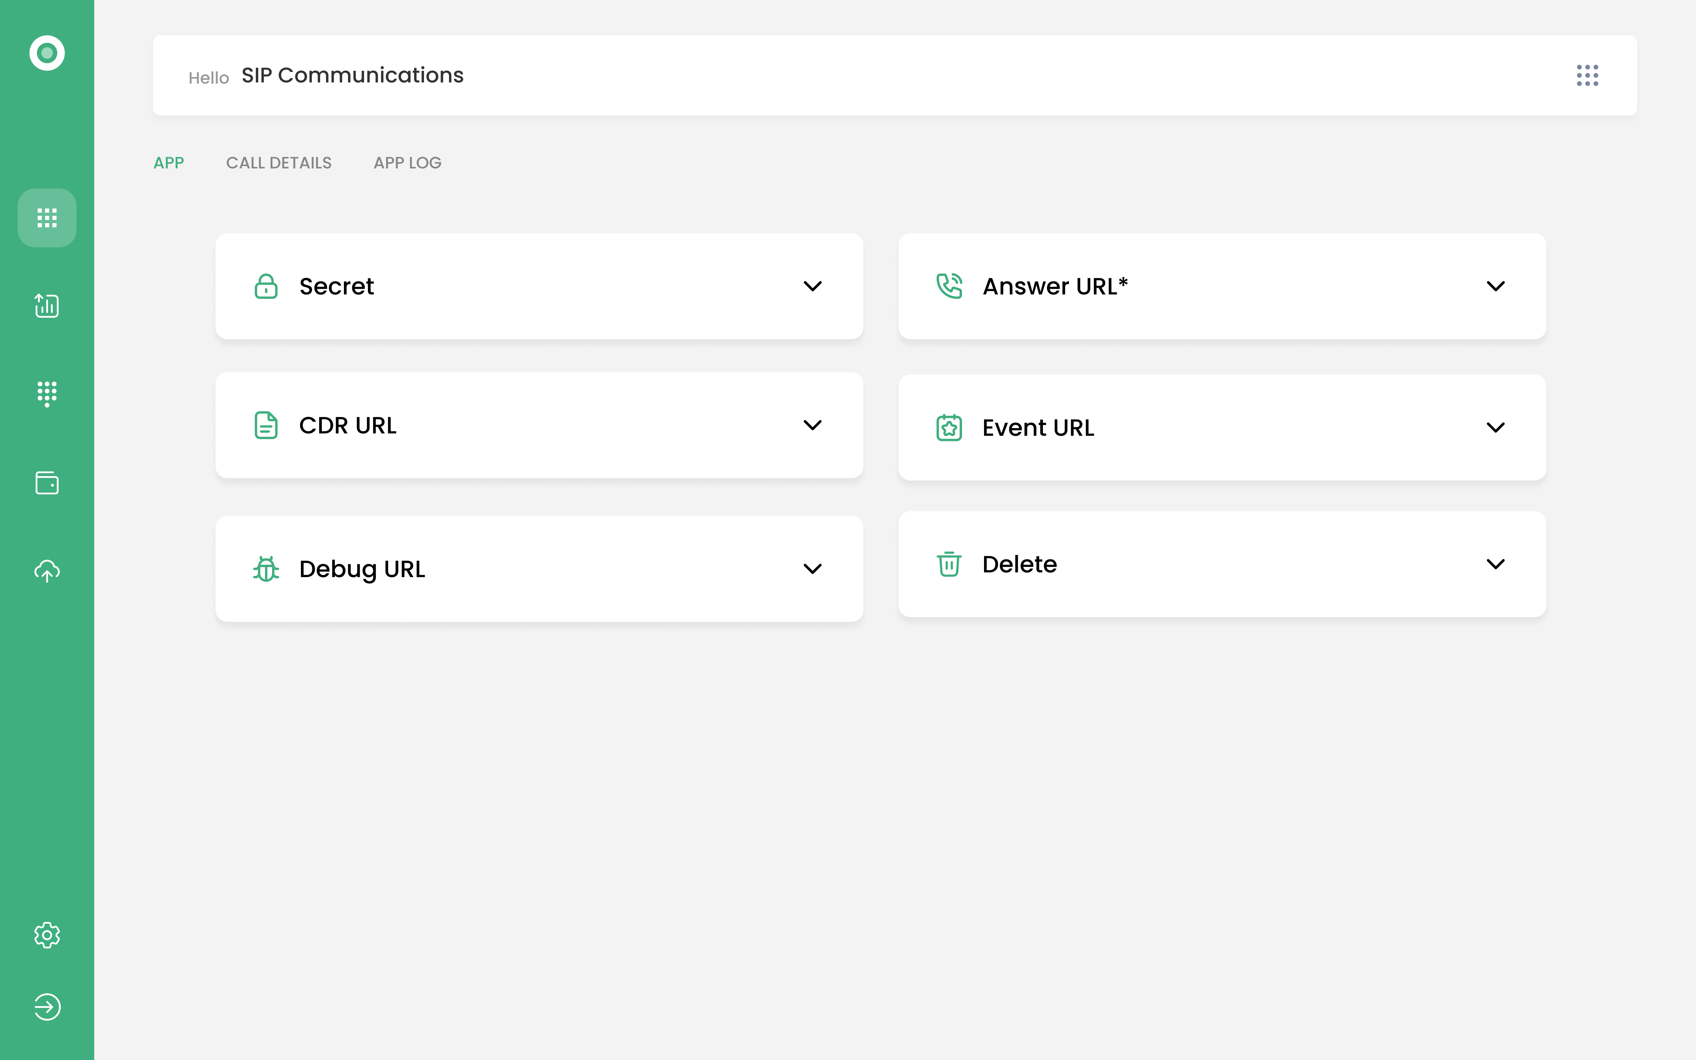The image size is (1696, 1060).
Task: Click the bug icon on Debug URL card
Action: point(266,569)
